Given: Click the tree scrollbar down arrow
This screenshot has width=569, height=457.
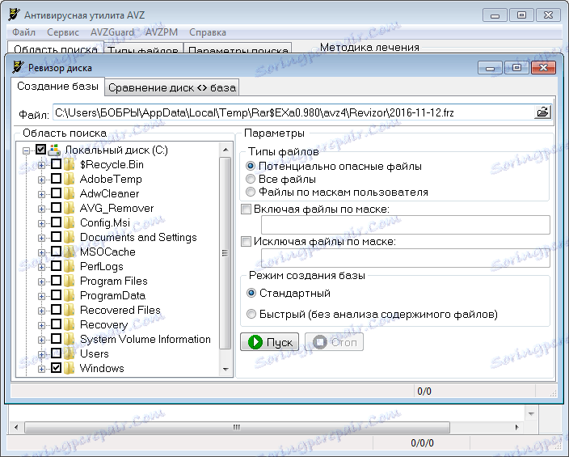Looking at the screenshot, I should 225,369.
